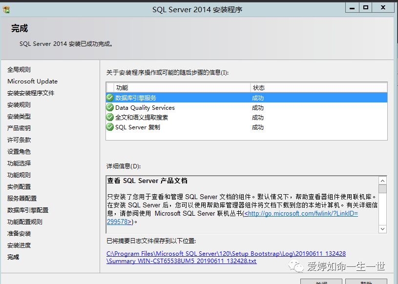Click the 查看 SQL Server 产品文档 heading
This screenshot has height=284, width=398.
(x=147, y=181)
